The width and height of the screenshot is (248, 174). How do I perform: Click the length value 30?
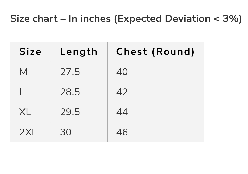(66, 132)
